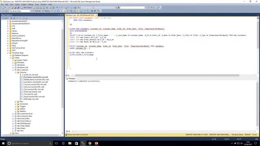Click the query editor horizontal scrollbar
260x146 pixels.
click(x=157, y=75)
